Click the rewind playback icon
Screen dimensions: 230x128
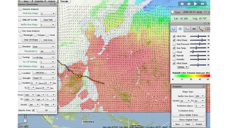pos(189,4)
